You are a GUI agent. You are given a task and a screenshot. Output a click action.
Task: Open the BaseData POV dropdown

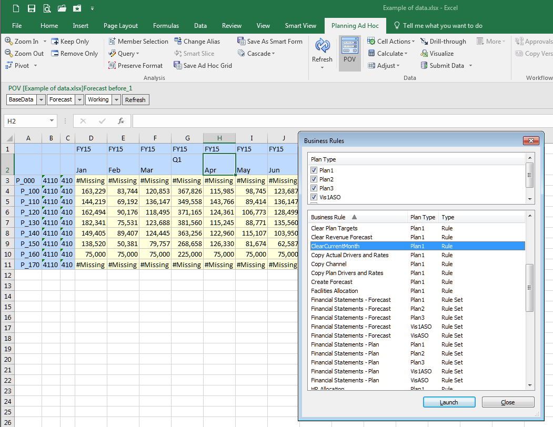pos(41,100)
